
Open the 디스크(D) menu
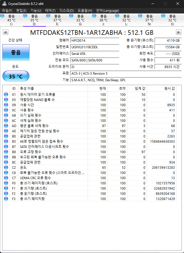[67, 11]
